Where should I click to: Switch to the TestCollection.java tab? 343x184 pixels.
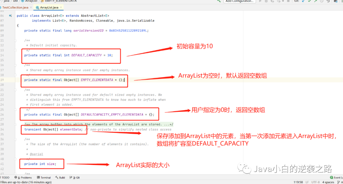point(15,7)
